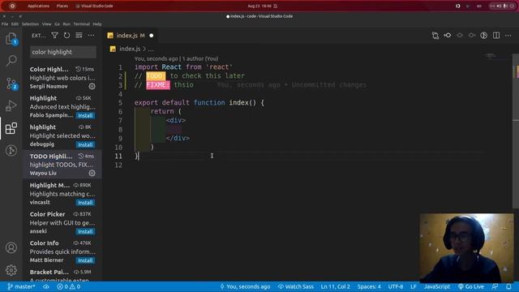Open the compare changes icon in editor toolbar
Image resolution: width=519 pixels, height=292 pixels.
(435, 36)
